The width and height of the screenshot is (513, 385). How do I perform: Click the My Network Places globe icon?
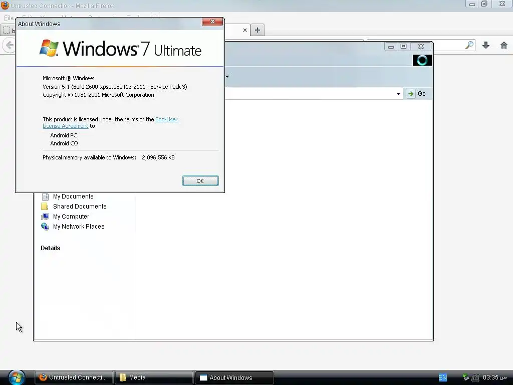(45, 226)
